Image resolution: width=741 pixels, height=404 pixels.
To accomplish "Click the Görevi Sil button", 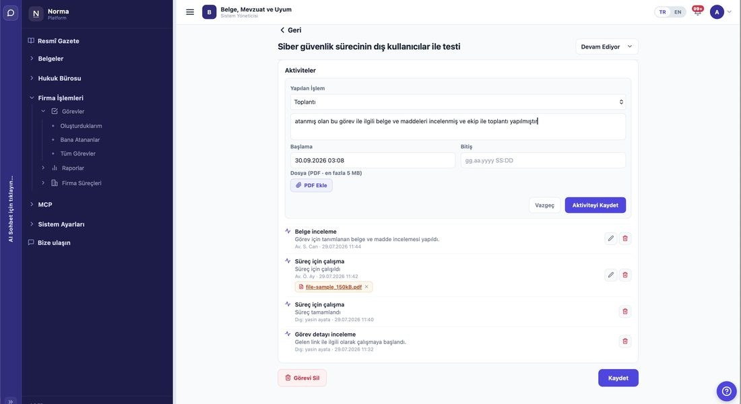I will tap(302, 378).
